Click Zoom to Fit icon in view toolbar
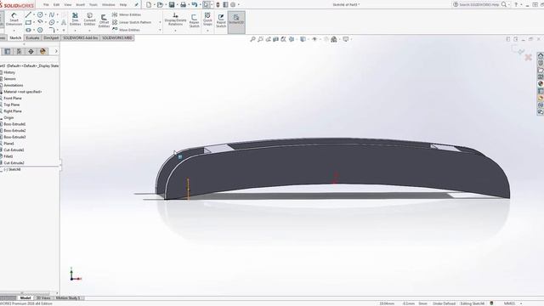Screen dimensions: 544x306 coord(253,39)
